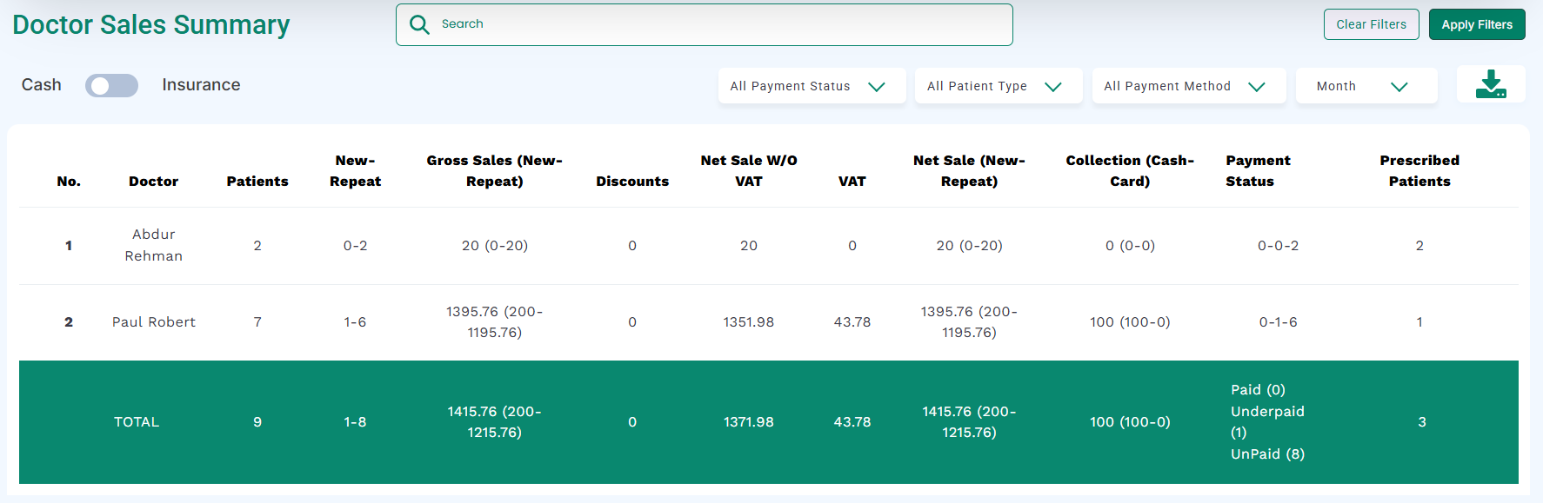This screenshot has width=1543, height=503.
Task: Click the Patients column header
Action: click(x=257, y=182)
